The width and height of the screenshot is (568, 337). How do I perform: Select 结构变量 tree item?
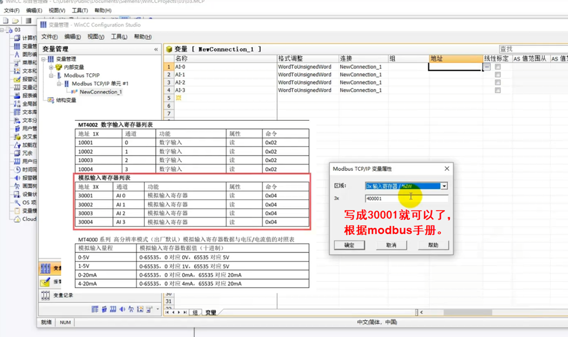coord(66,100)
